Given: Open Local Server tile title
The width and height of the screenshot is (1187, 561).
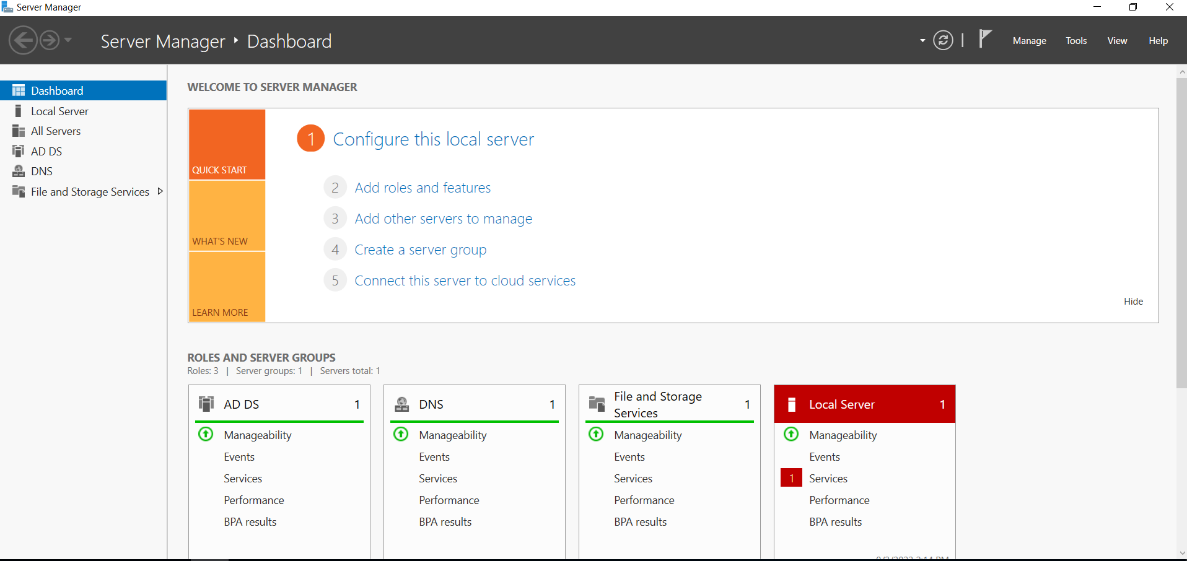Looking at the screenshot, I should (x=841, y=404).
